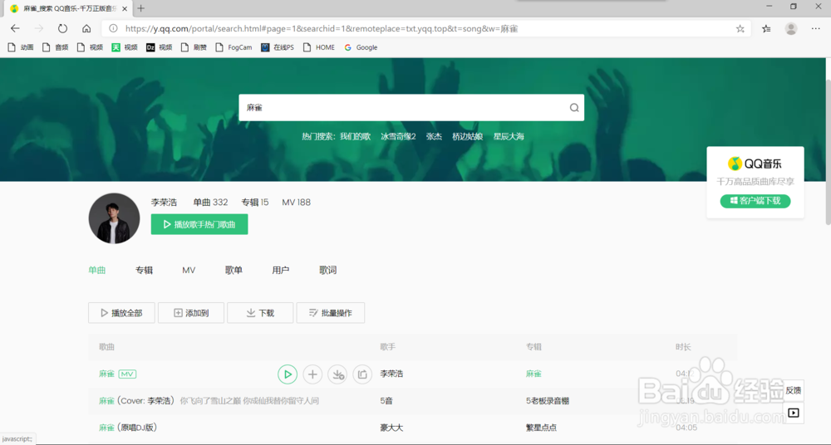This screenshot has width=831, height=445.
Task: Switch to the MV tab
Action: (189, 270)
